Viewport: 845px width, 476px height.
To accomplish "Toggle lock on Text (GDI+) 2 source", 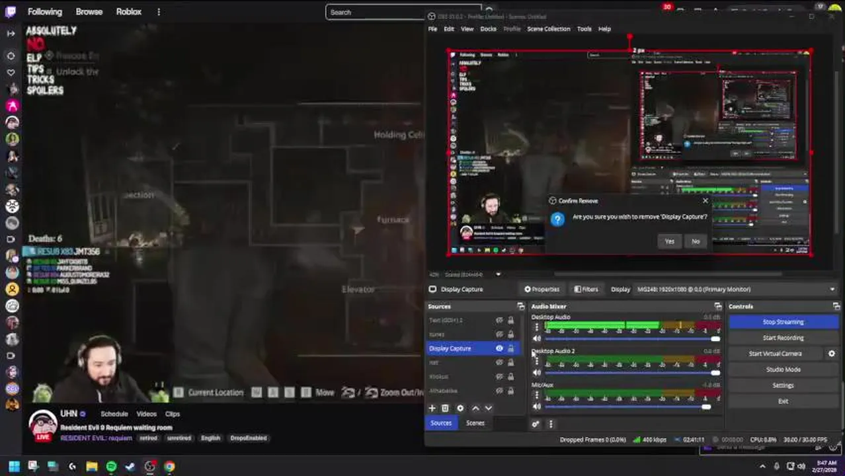I will click(x=510, y=321).
